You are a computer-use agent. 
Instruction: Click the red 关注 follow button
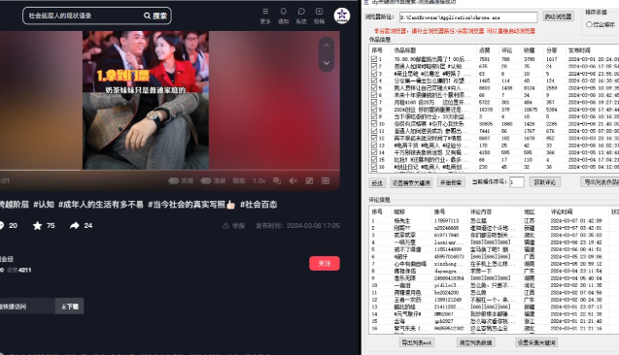coord(325,263)
